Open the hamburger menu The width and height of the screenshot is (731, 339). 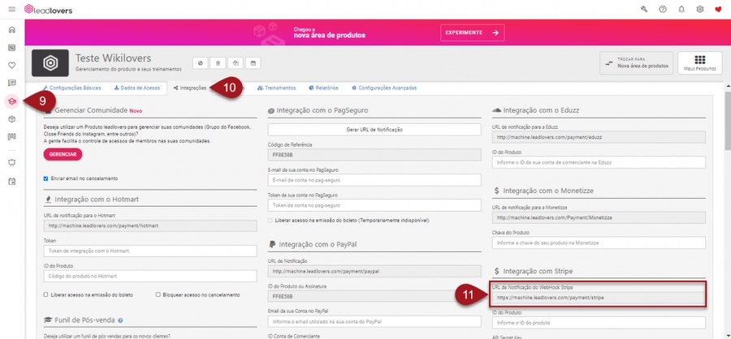(x=11, y=9)
